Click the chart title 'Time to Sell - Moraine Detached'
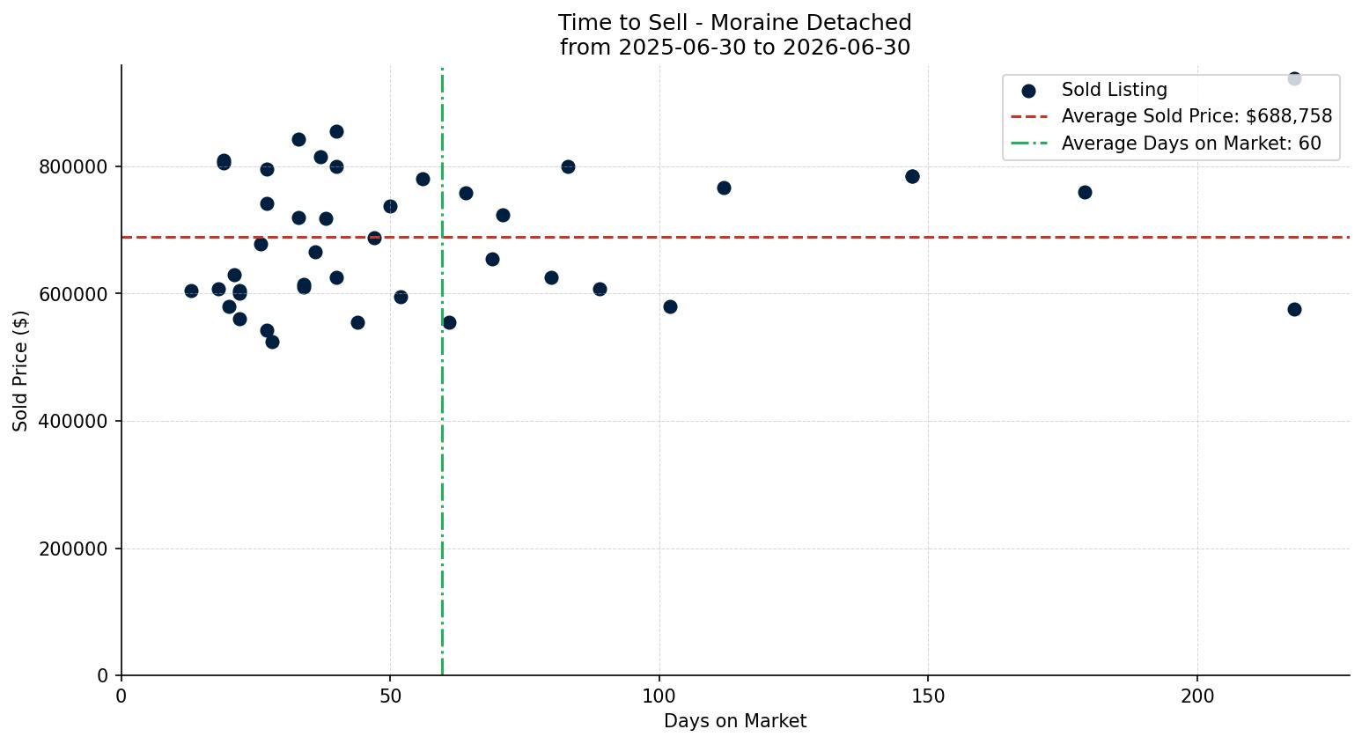1362x744 pixels. (734, 23)
